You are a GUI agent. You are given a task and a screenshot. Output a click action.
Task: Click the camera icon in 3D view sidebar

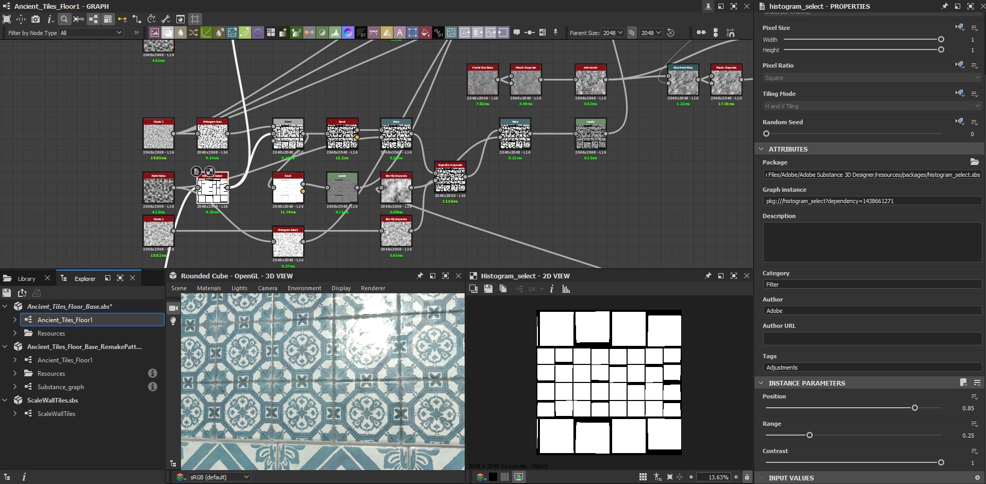(x=173, y=308)
